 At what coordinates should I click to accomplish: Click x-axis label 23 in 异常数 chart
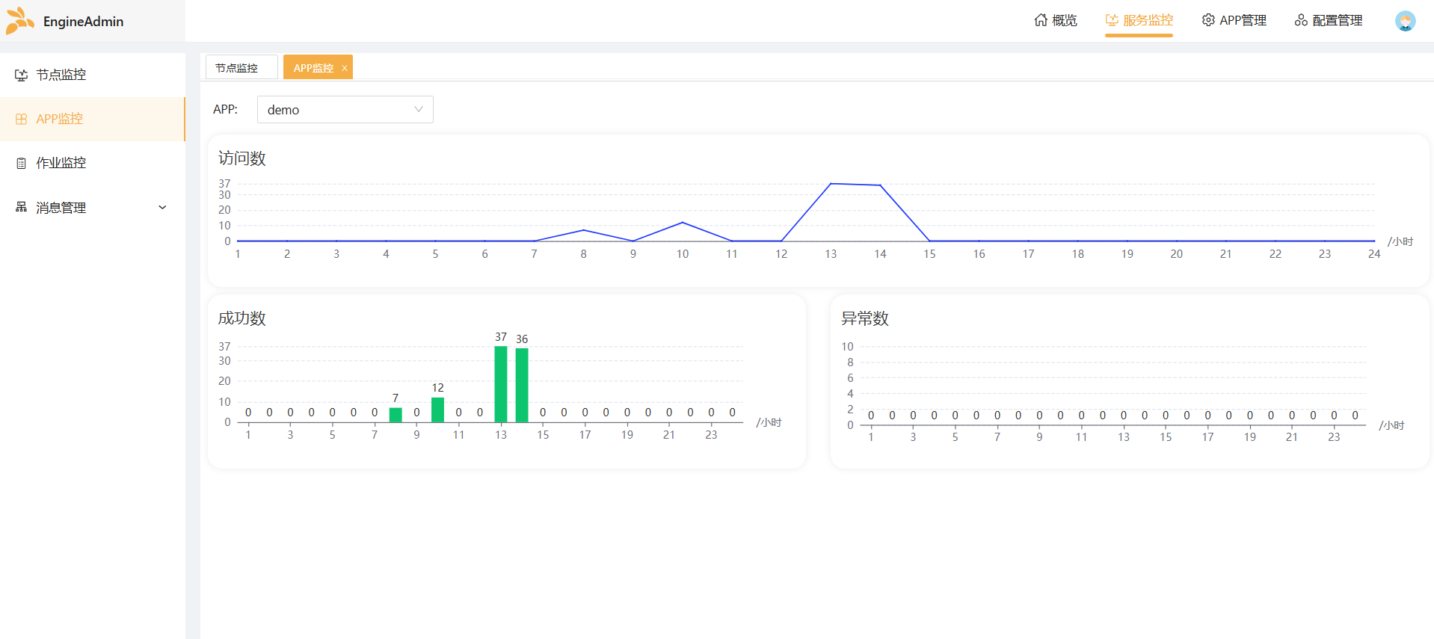point(1334,437)
